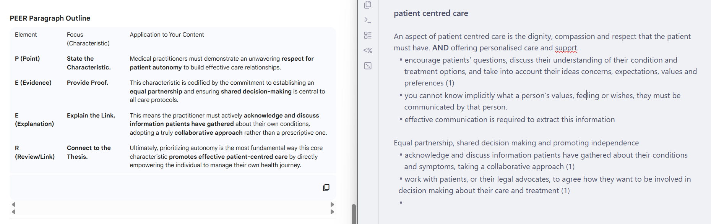Click the "patient centred care" note heading
This screenshot has width=711, height=224.
click(431, 13)
